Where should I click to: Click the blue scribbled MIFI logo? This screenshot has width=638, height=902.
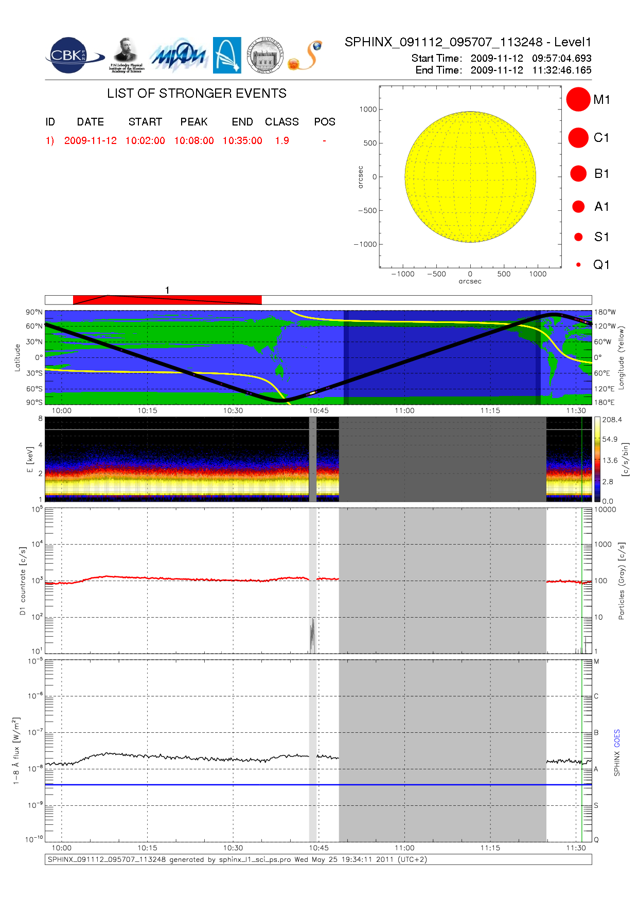(179, 56)
